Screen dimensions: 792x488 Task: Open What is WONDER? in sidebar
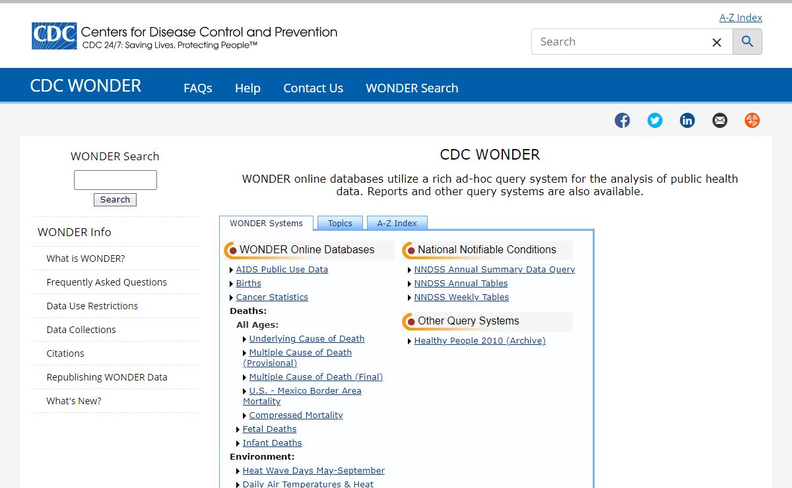pos(86,259)
